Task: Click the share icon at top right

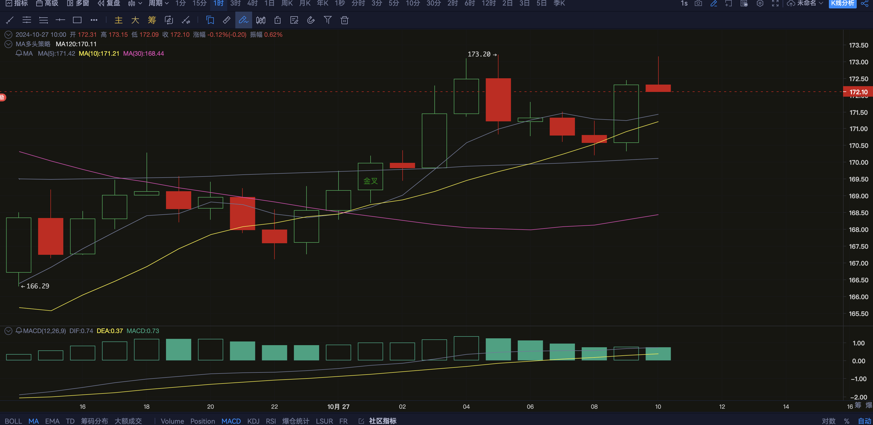Action: point(865,3)
